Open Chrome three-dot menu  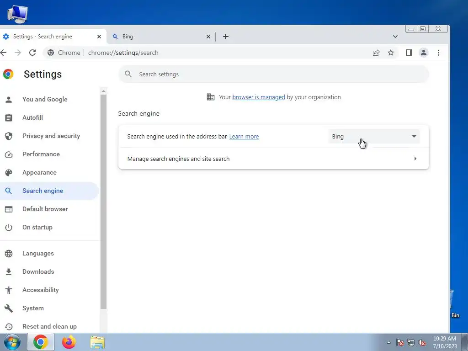pos(438,53)
